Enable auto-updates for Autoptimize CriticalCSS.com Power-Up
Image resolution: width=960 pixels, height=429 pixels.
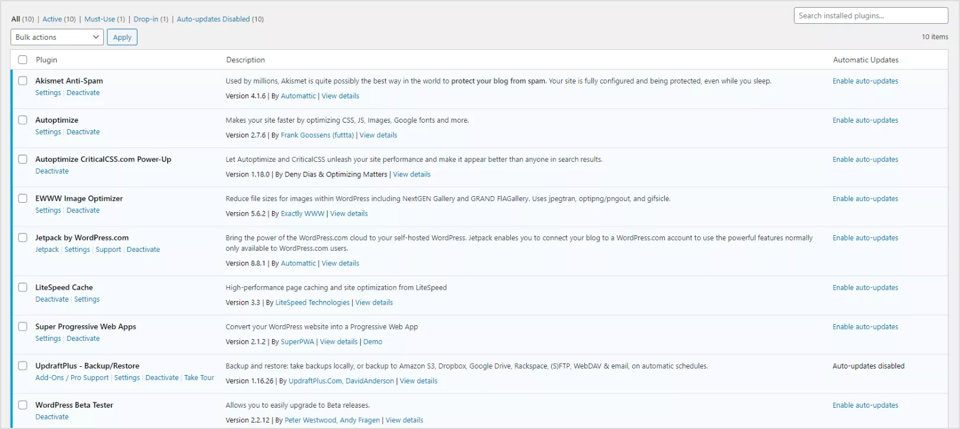pos(865,159)
